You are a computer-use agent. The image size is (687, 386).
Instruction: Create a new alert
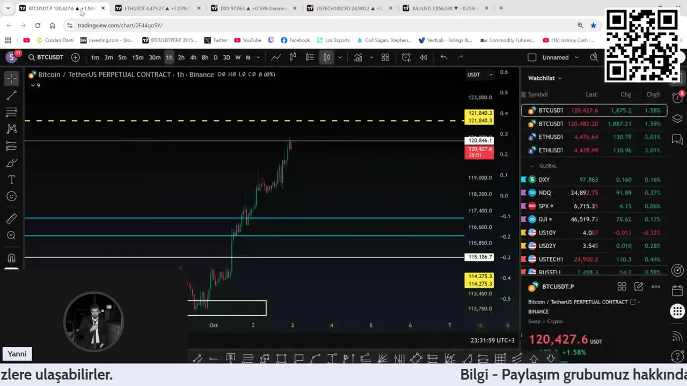pos(406,57)
